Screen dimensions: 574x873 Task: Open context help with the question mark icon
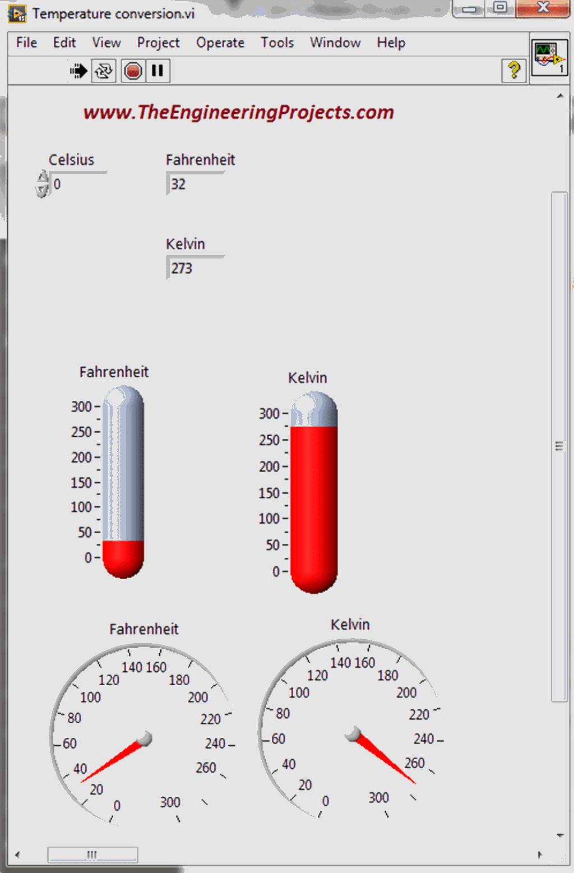(x=513, y=71)
